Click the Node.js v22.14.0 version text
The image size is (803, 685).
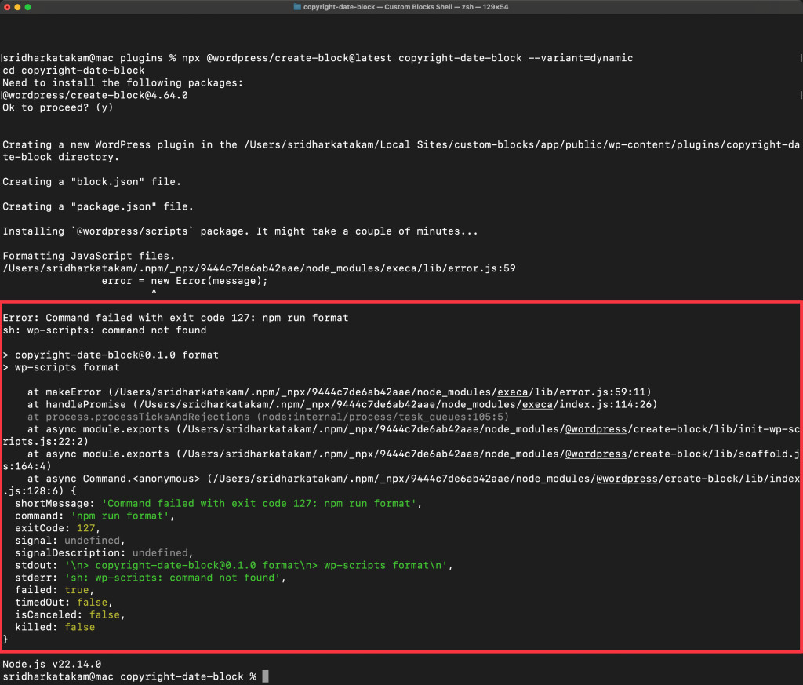[x=52, y=664]
